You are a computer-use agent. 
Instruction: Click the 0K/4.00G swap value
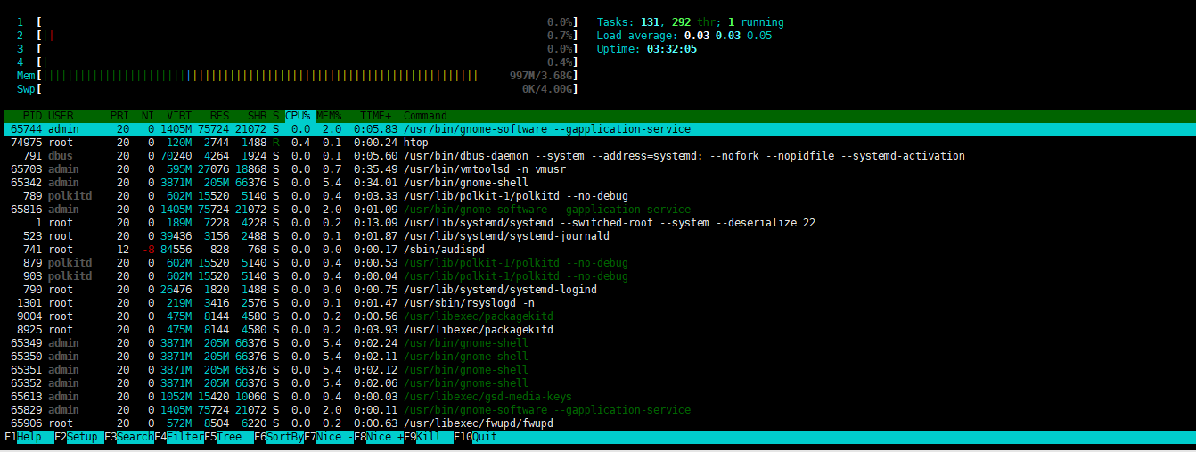[547, 89]
